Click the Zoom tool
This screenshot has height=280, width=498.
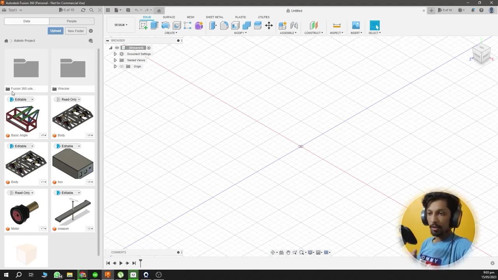coord(295,252)
